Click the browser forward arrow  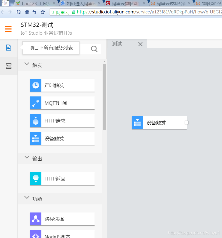[x=10, y=12]
